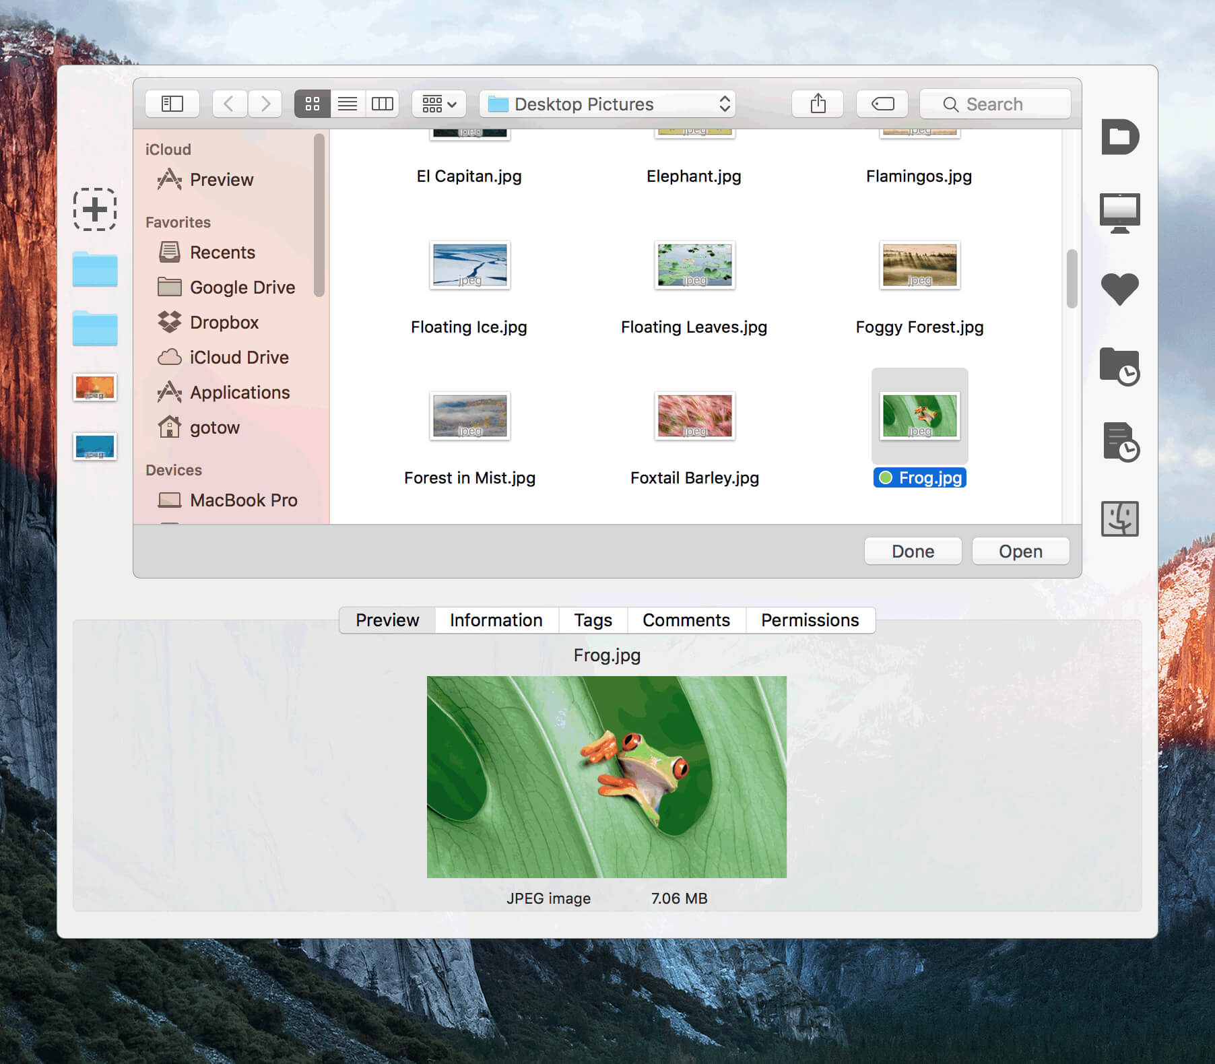Click into the Search field
The height and width of the screenshot is (1064, 1215).
pos(995,104)
